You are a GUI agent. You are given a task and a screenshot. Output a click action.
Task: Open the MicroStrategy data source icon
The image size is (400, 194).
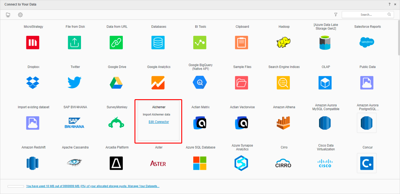[x=33, y=43]
